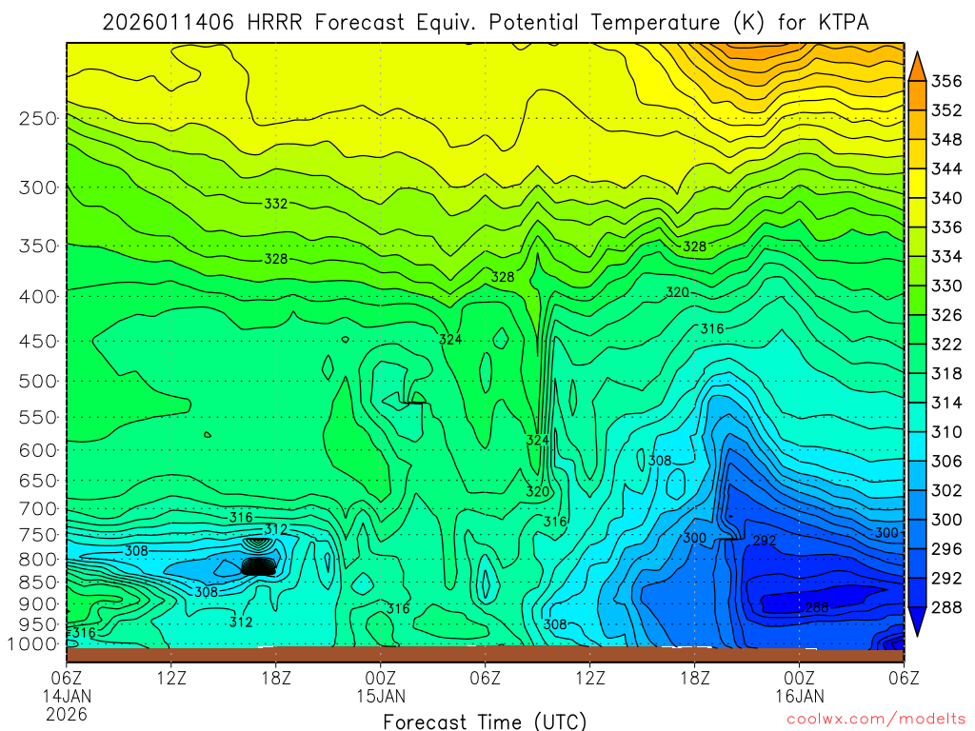975x731 pixels.
Task: Click the 16JAN date label on time axis
Action: [x=800, y=696]
